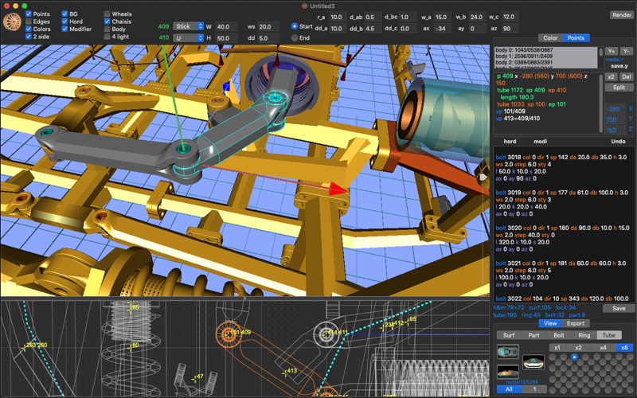Enable the Edges checkbox
Image resolution: width=637 pixels, height=398 pixels.
point(29,21)
